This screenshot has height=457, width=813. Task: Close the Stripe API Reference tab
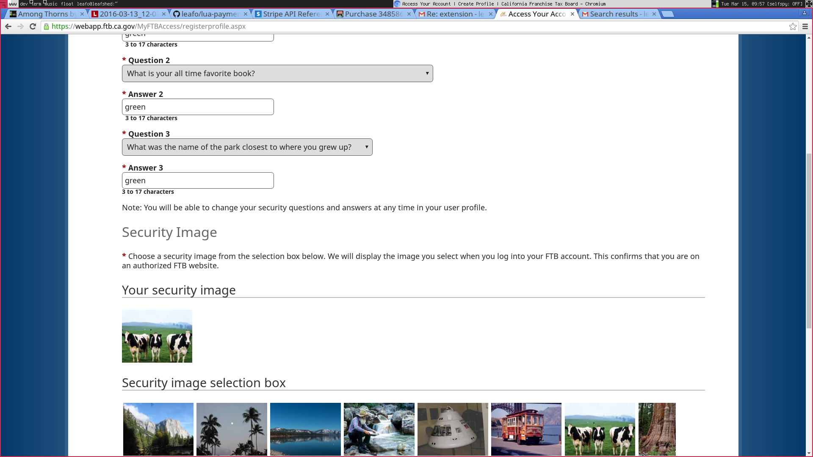(327, 14)
